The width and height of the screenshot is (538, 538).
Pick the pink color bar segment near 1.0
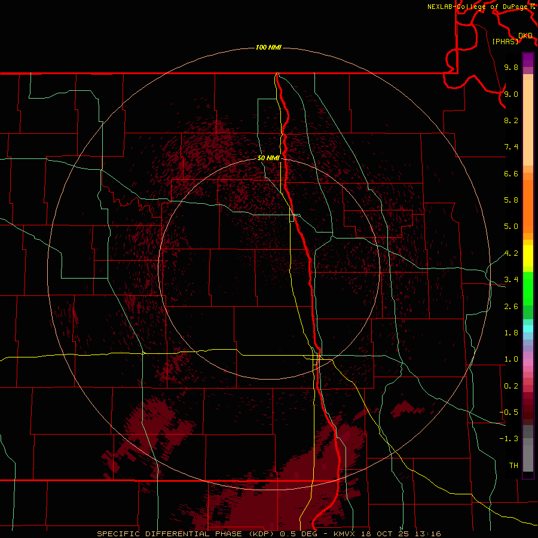(528, 362)
